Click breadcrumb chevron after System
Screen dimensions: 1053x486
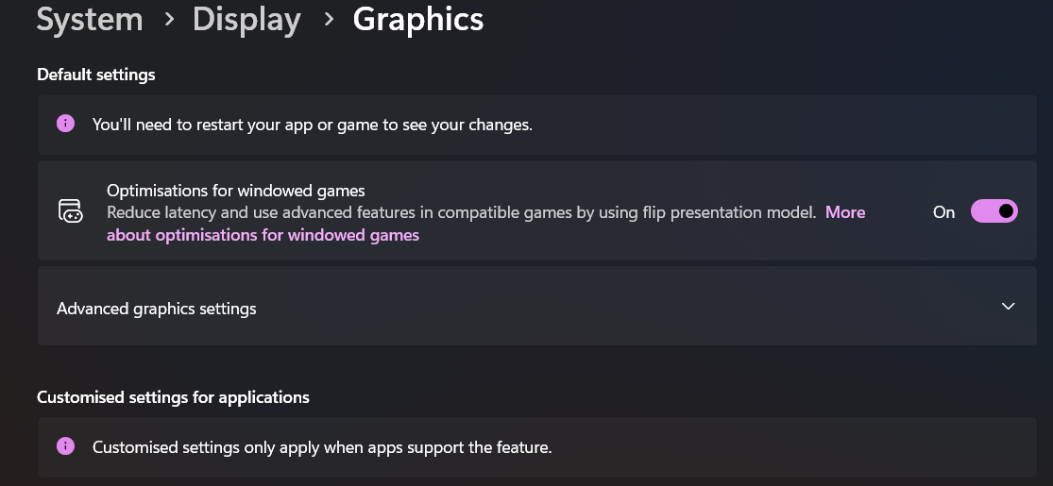(x=168, y=20)
